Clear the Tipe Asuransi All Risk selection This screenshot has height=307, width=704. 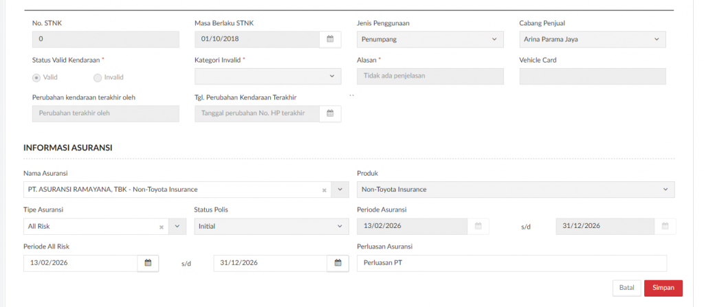[161, 226]
